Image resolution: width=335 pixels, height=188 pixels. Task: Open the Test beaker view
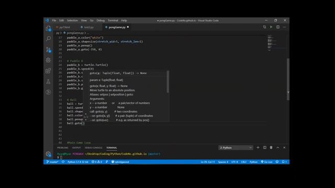pyautogui.click(x=48, y=81)
